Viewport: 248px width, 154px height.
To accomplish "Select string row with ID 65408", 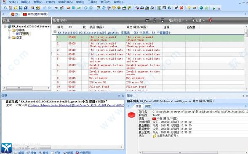I will click(150, 39).
